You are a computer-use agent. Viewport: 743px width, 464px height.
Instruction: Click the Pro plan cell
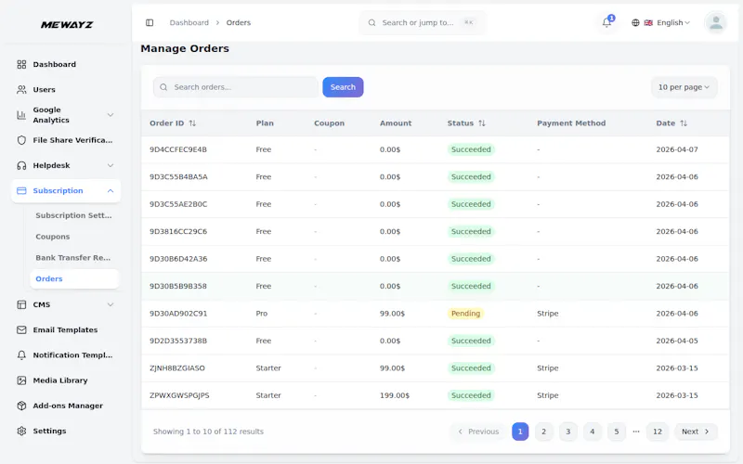pyautogui.click(x=262, y=314)
